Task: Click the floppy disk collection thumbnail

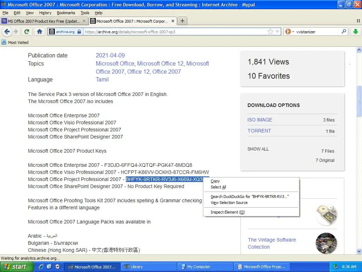Action: (x=326, y=215)
